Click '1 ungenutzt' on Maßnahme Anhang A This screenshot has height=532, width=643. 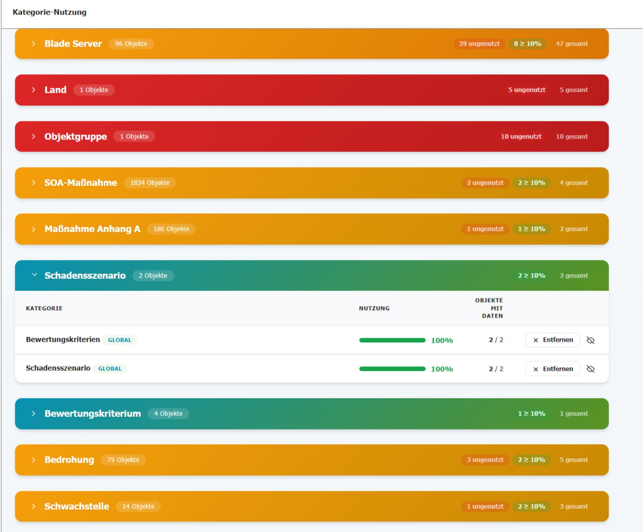tap(485, 229)
